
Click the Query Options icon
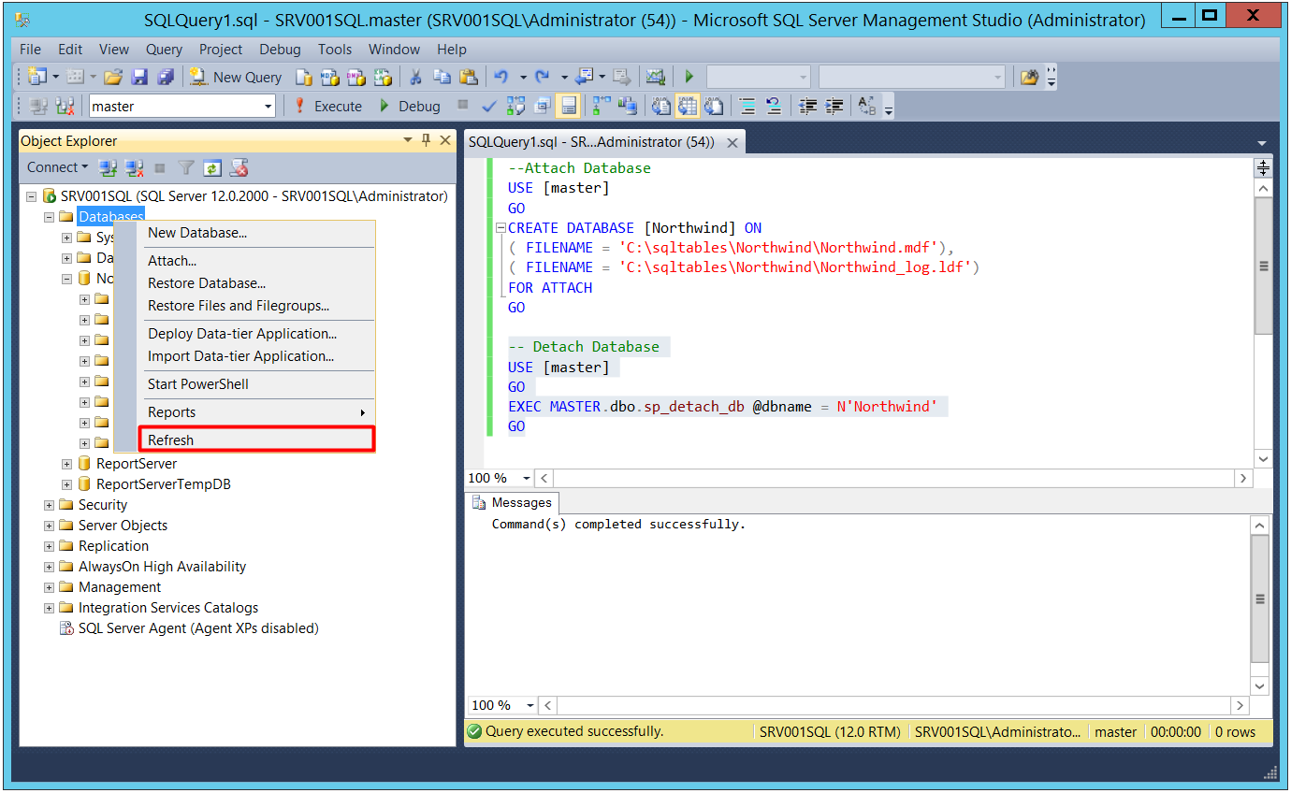click(542, 106)
